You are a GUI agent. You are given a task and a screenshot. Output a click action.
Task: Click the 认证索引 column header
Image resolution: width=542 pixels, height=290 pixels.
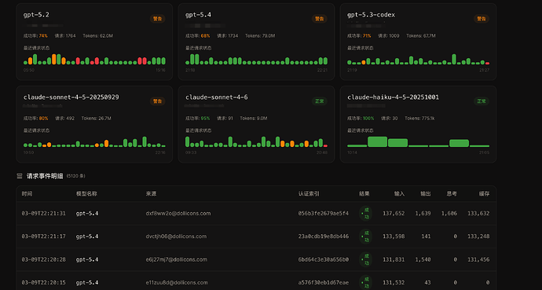pyautogui.click(x=309, y=194)
